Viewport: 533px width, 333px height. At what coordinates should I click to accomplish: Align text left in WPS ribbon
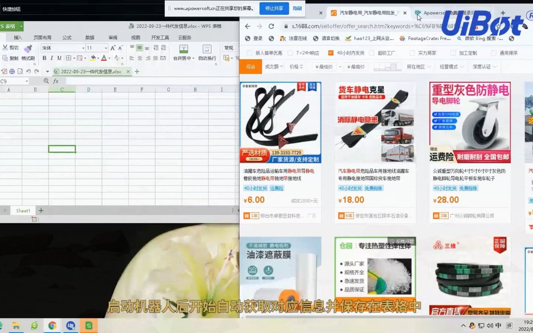coord(132,58)
